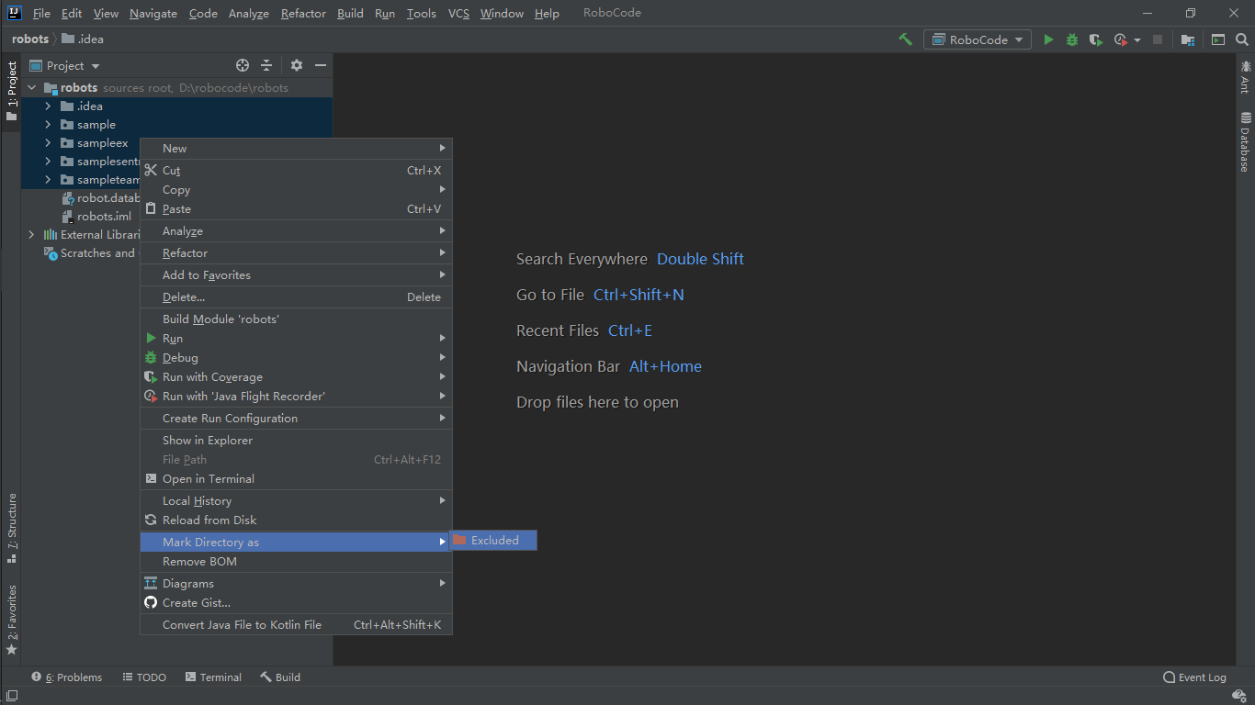Collapse all with Project panel icon
The width and height of the screenshot is (1255, 705).
pos(266,65)
